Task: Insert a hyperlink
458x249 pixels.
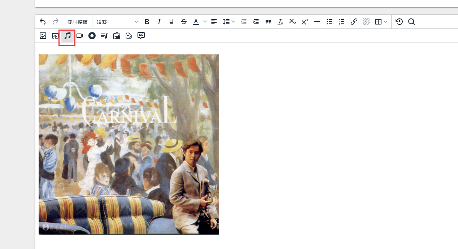Action: 354,22
